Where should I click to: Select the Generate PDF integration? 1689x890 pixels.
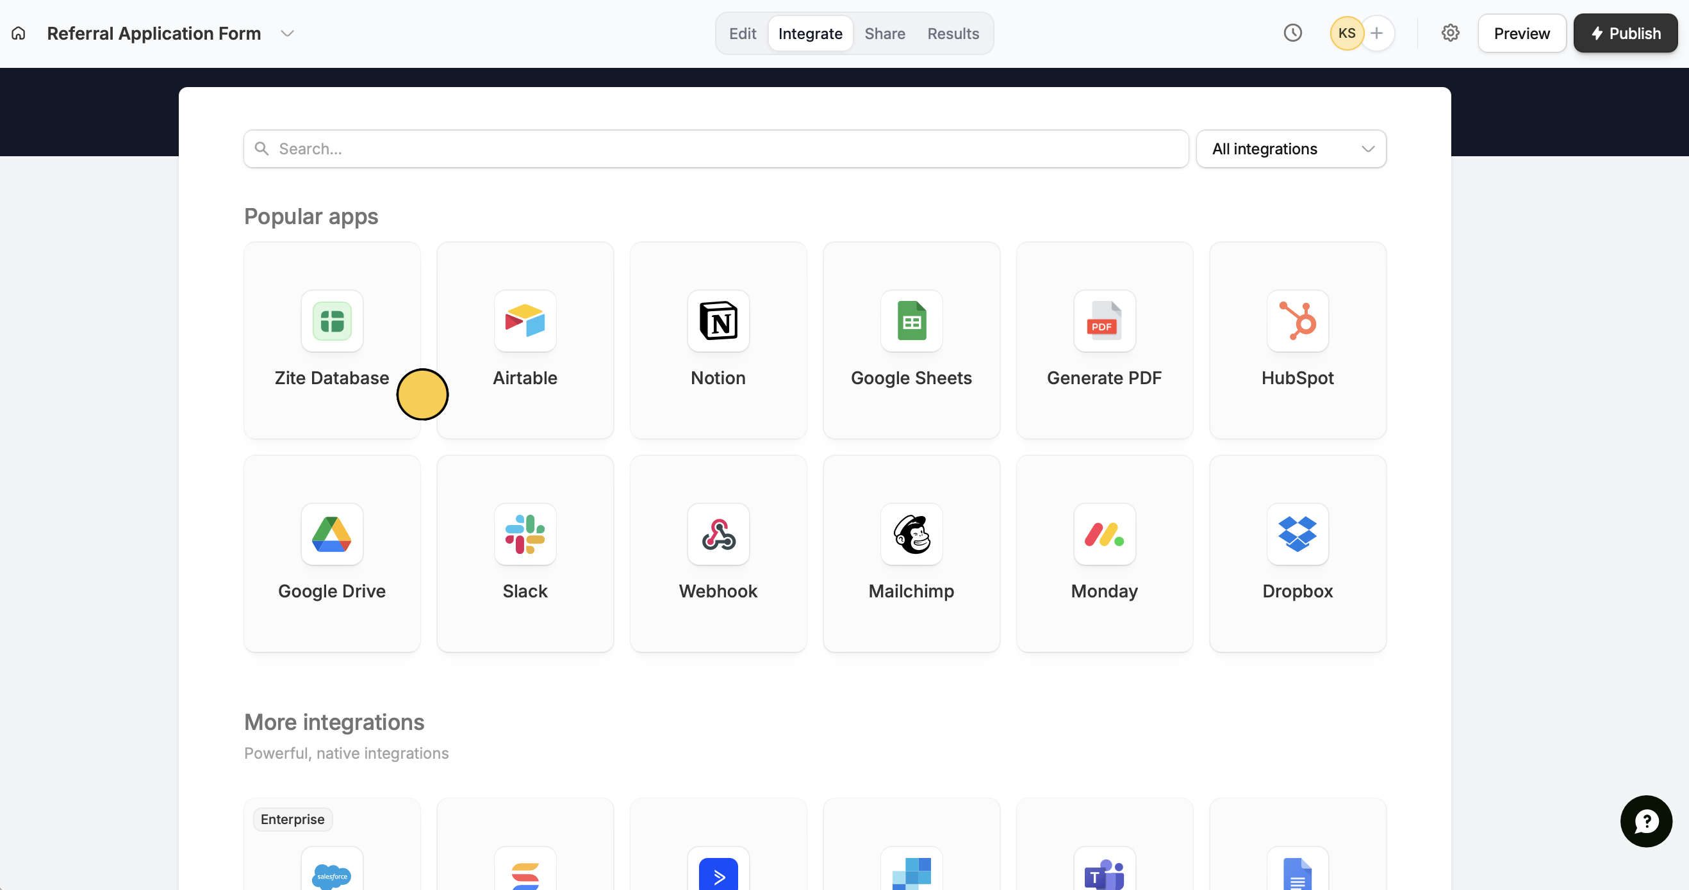point(1104,340)
